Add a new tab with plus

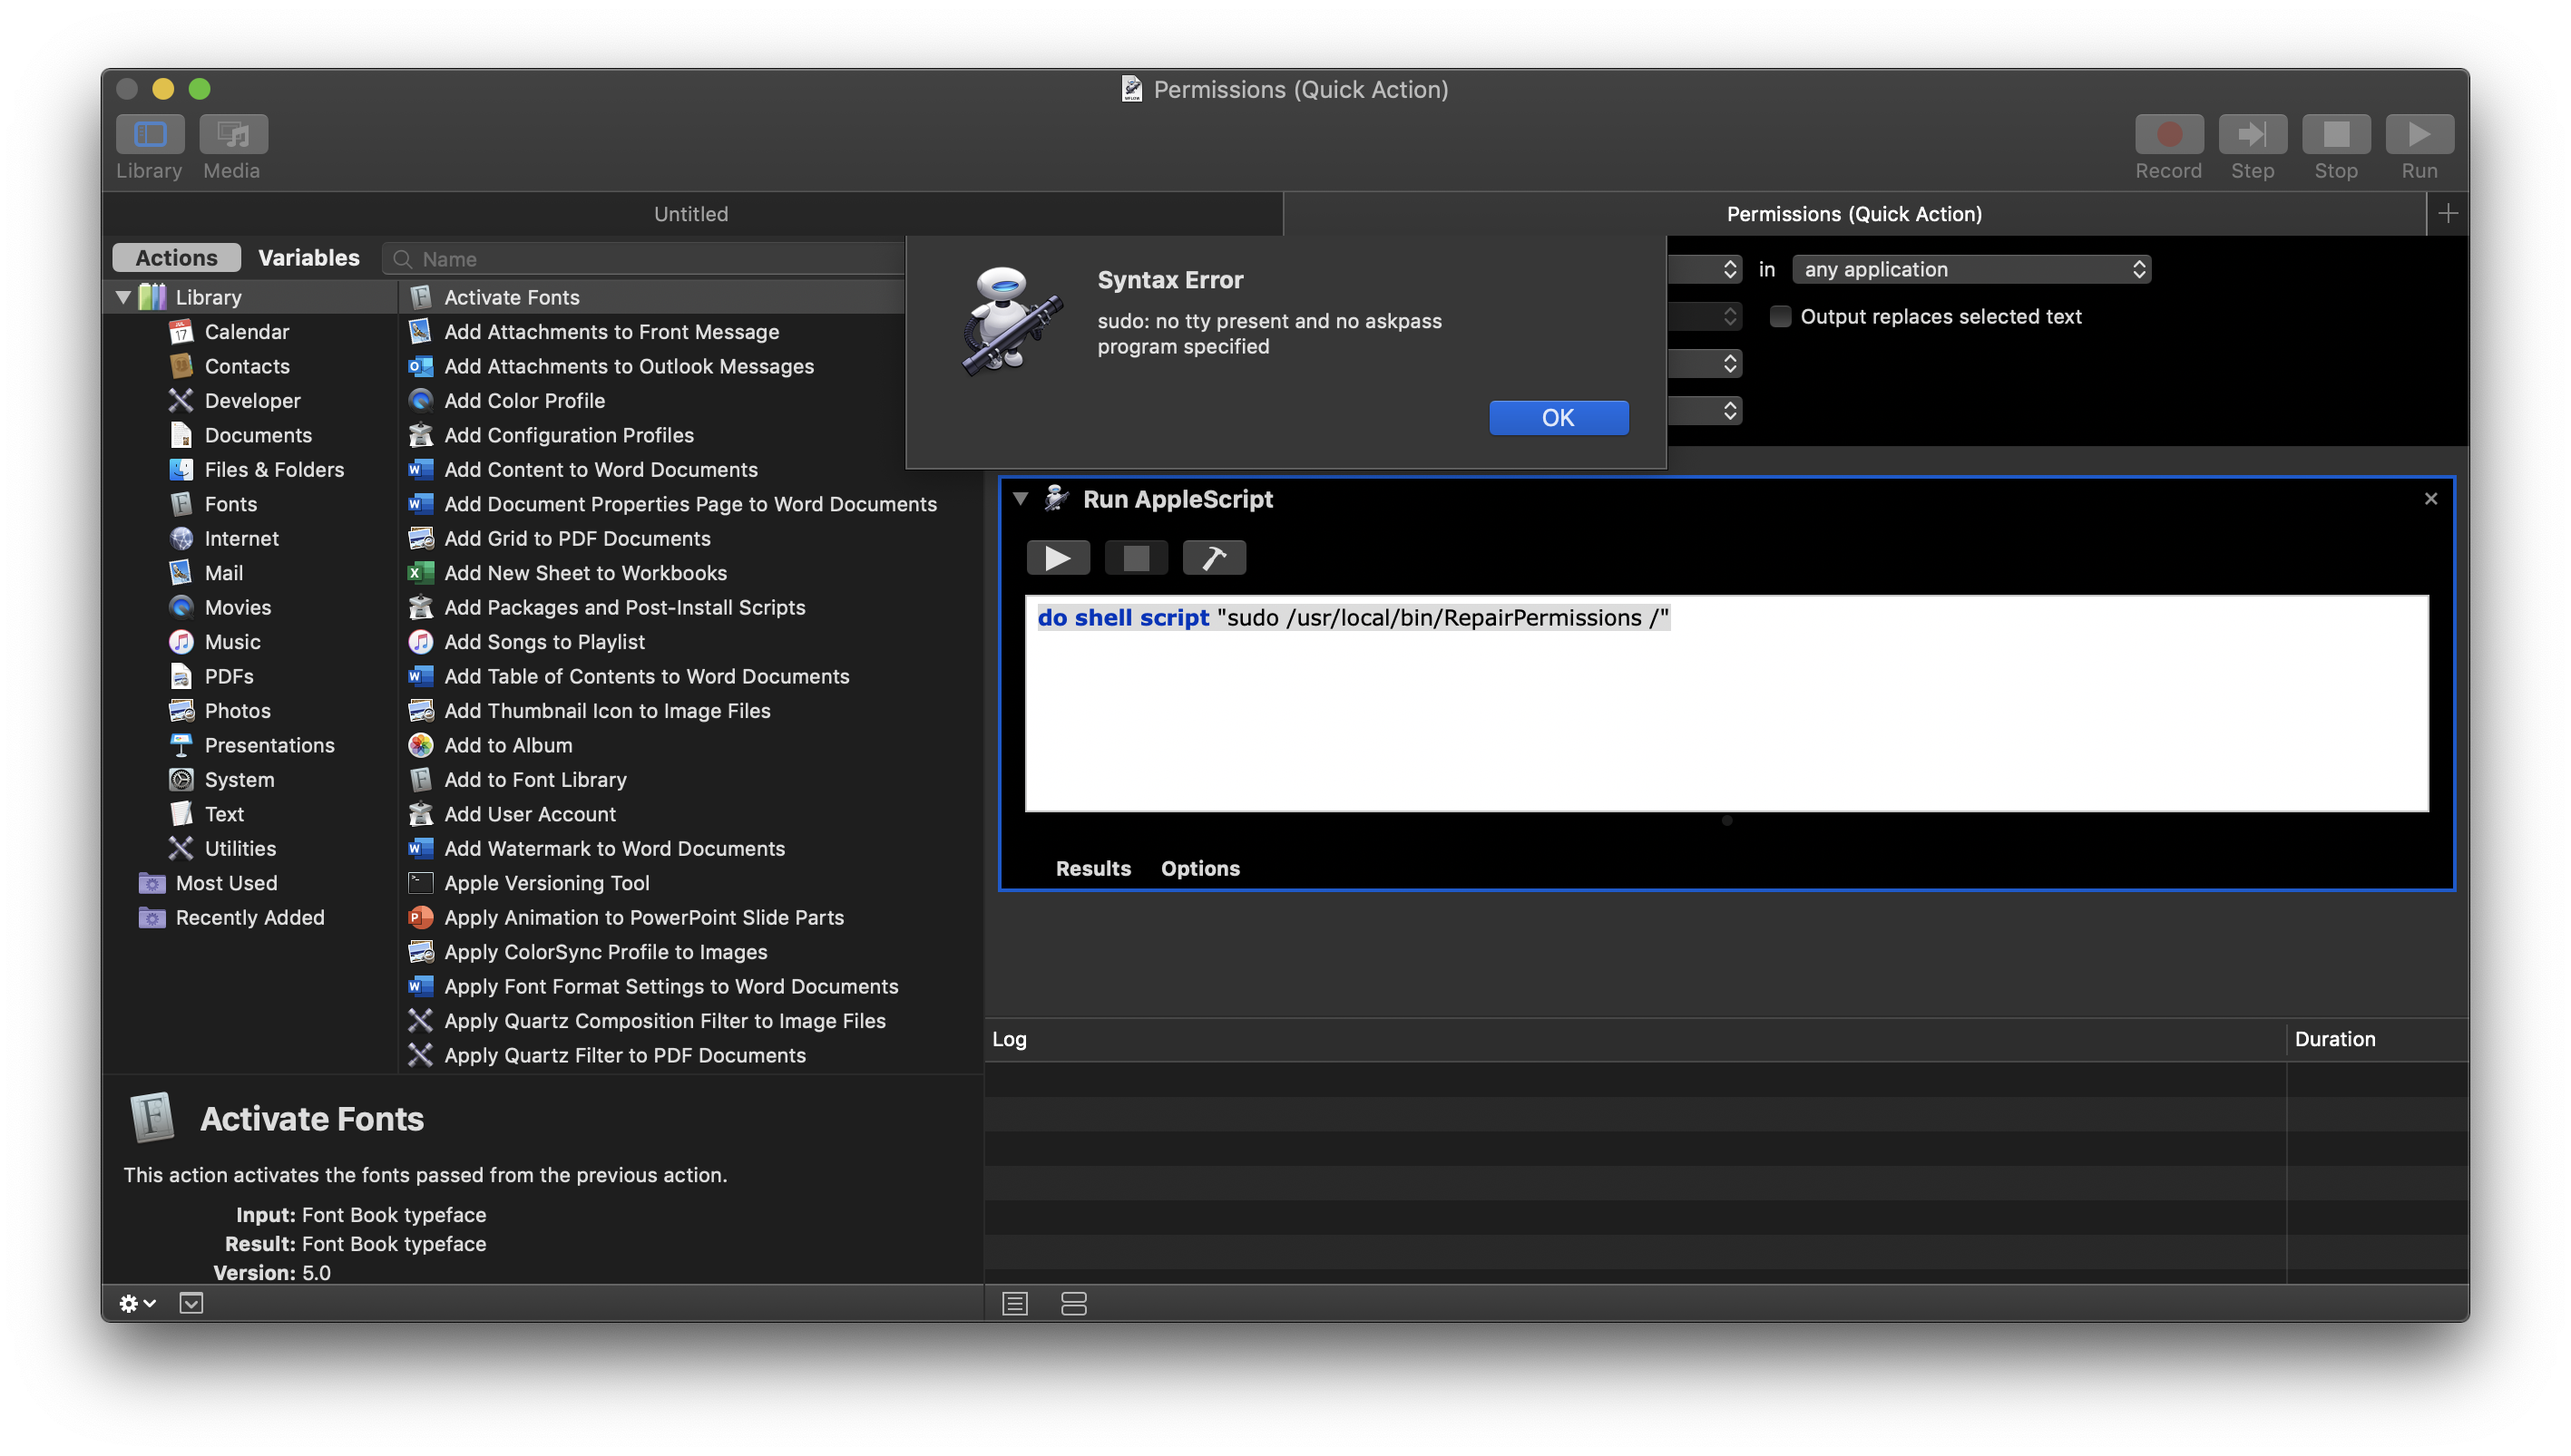(x=2448, y=213)
